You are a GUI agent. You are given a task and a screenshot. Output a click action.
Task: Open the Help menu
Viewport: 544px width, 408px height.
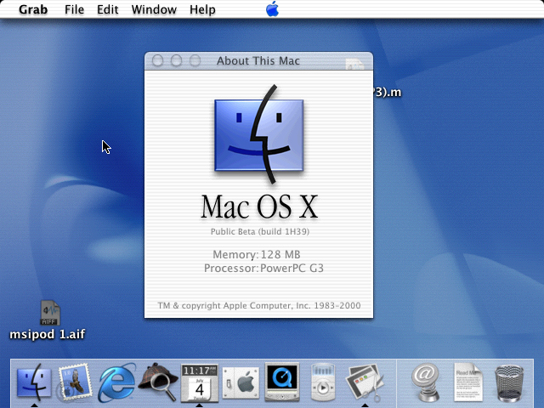pyautogui.click(x=202, y=9)
